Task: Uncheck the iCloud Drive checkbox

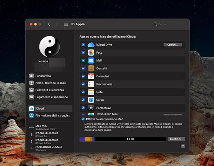Action: pyautogui.click(x=83, y=45)
